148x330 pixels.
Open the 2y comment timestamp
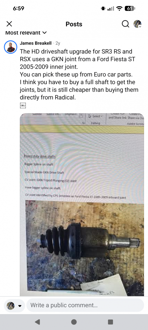[x=58, y=43]
